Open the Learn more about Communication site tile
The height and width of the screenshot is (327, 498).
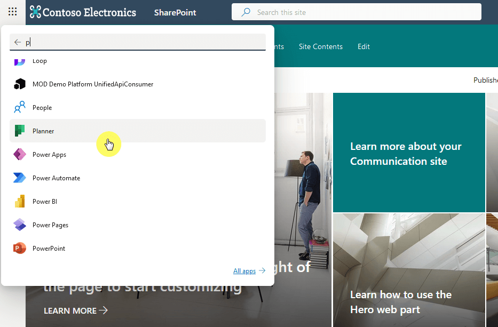click(x=409, y=153)
